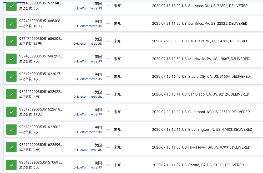263x173 pixels.
Task: Open DHL eCommerce US link in Encino row
Action: (88, 167)
